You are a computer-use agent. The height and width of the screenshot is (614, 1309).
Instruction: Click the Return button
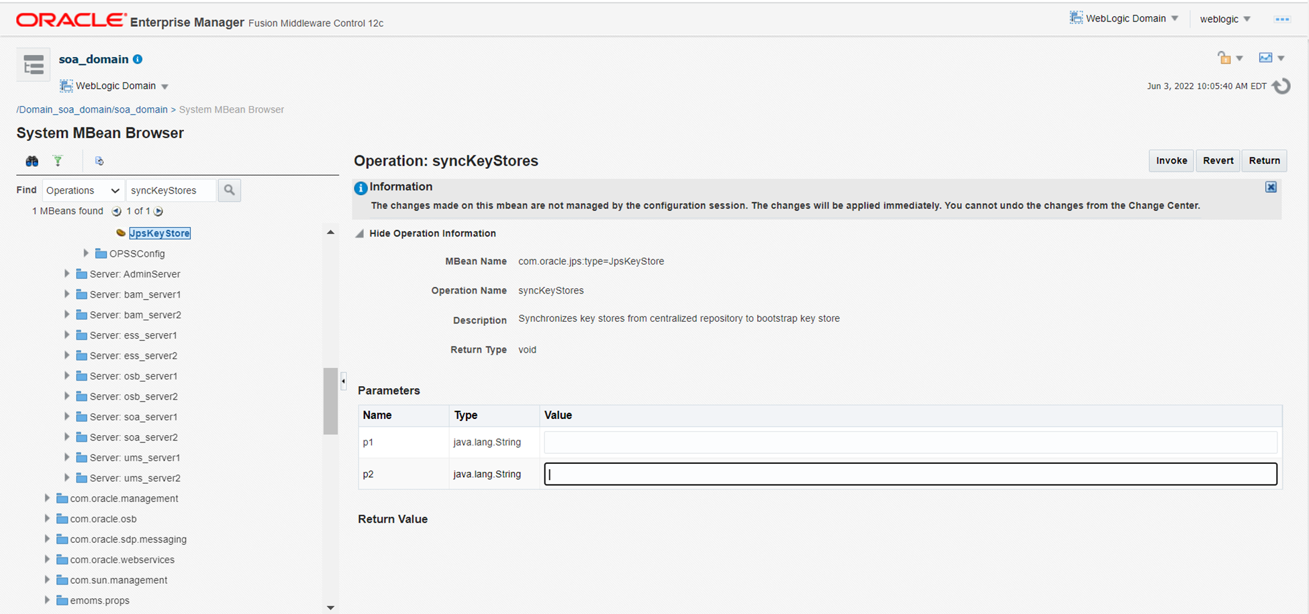[1264, 161]
